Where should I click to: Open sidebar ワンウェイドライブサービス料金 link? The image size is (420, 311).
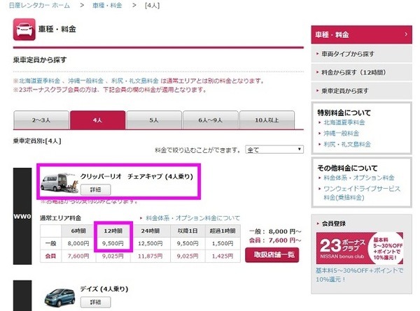362,193
